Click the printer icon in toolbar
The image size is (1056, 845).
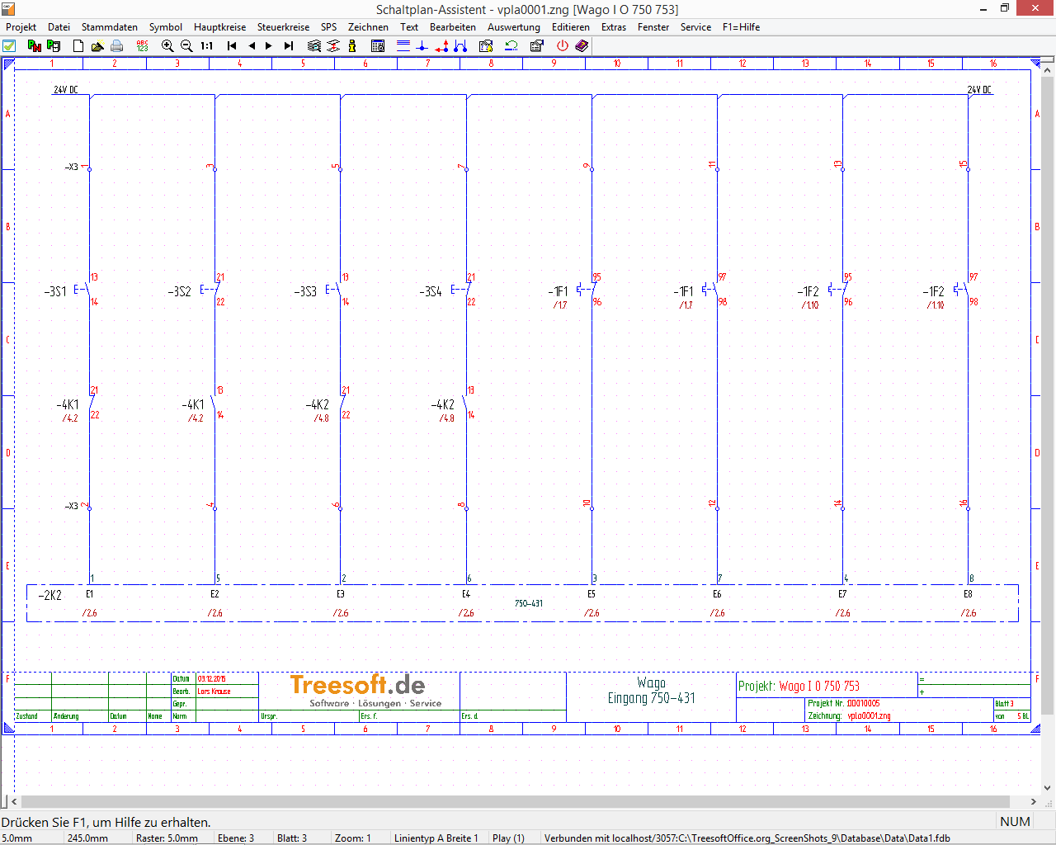[117, 46]
